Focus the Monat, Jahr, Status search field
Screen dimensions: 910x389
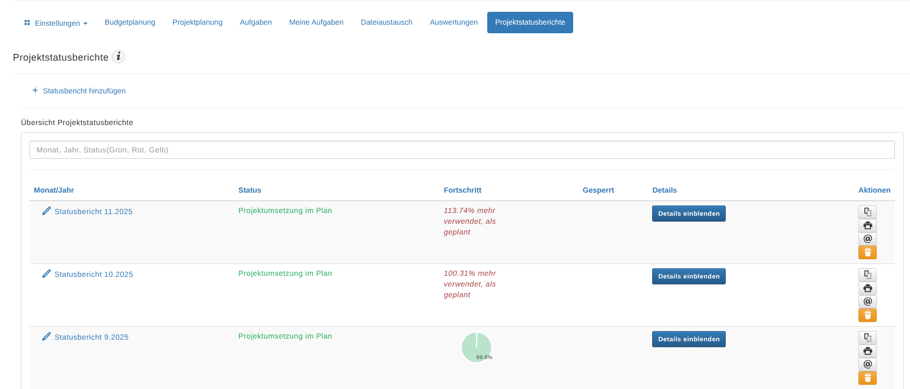coord(461,150)
